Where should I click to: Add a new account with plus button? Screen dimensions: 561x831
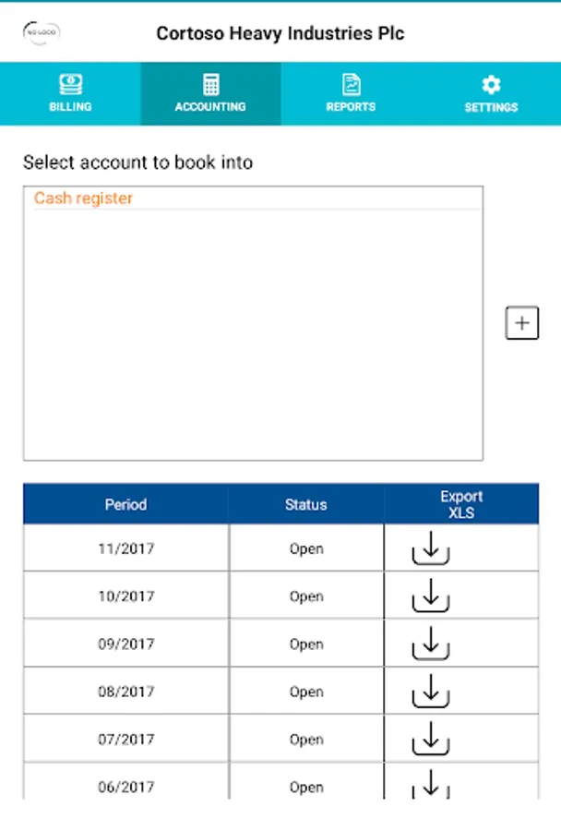[x=522, y=323]
